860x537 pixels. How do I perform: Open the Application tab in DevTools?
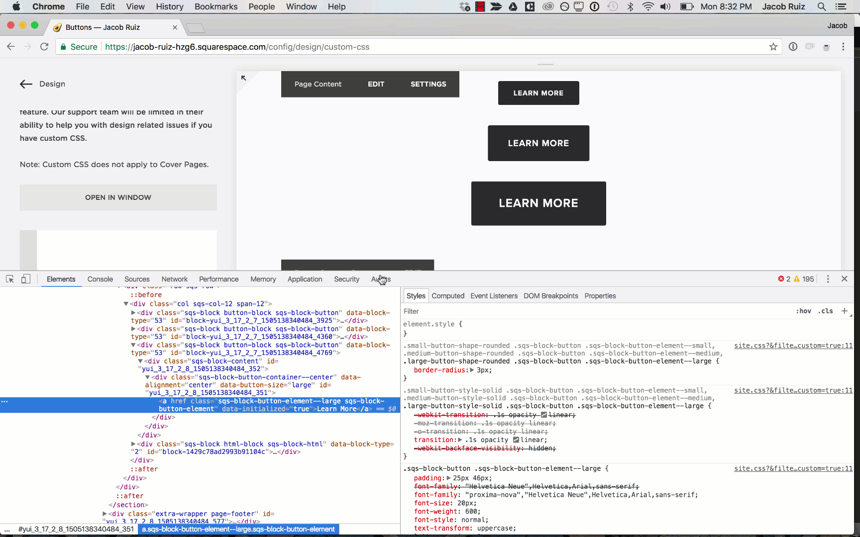tap(305, 279)
